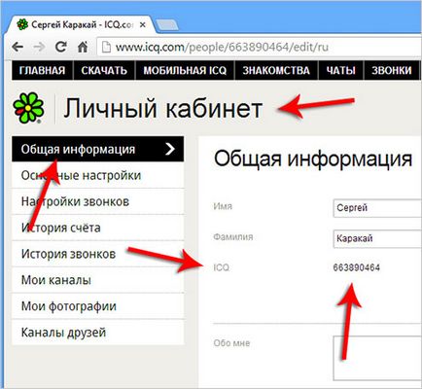Reload the page with refresh icon

coord(60,48)
